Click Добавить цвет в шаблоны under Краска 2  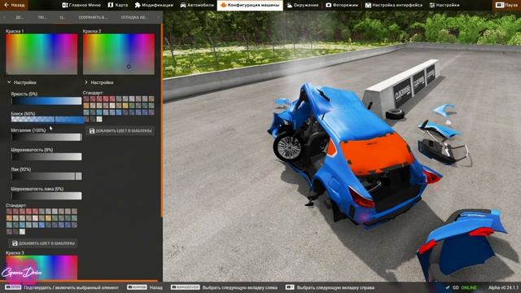(120, 131)
